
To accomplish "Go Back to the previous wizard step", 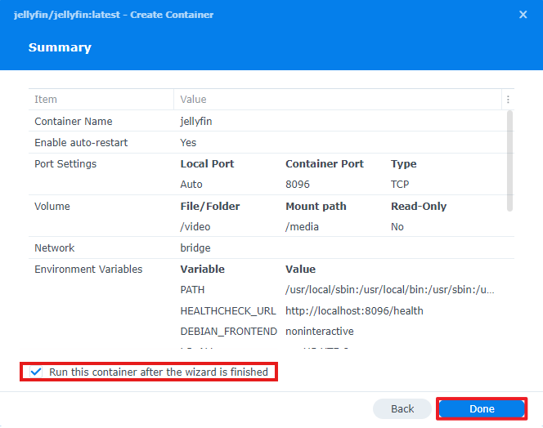I will coord(402,409).
